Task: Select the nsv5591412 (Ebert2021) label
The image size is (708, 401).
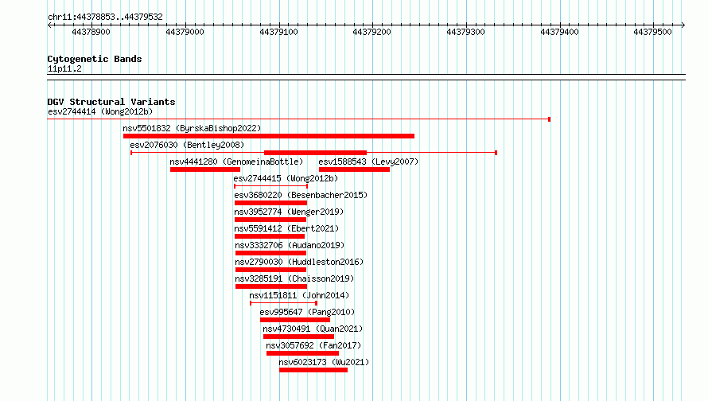Action: (x=286, y=228)
